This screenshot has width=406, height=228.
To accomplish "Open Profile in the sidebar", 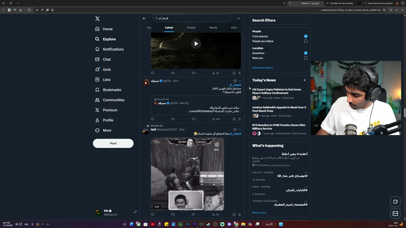I will [104, 120].
